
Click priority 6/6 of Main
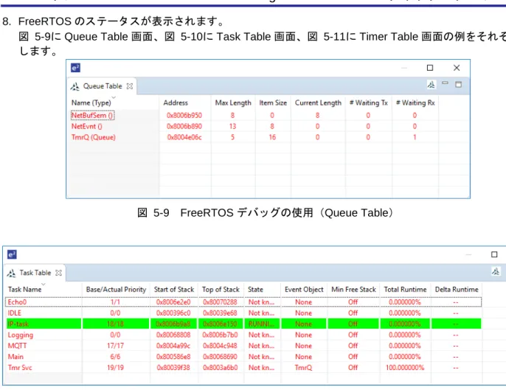(x=115, y=357)
